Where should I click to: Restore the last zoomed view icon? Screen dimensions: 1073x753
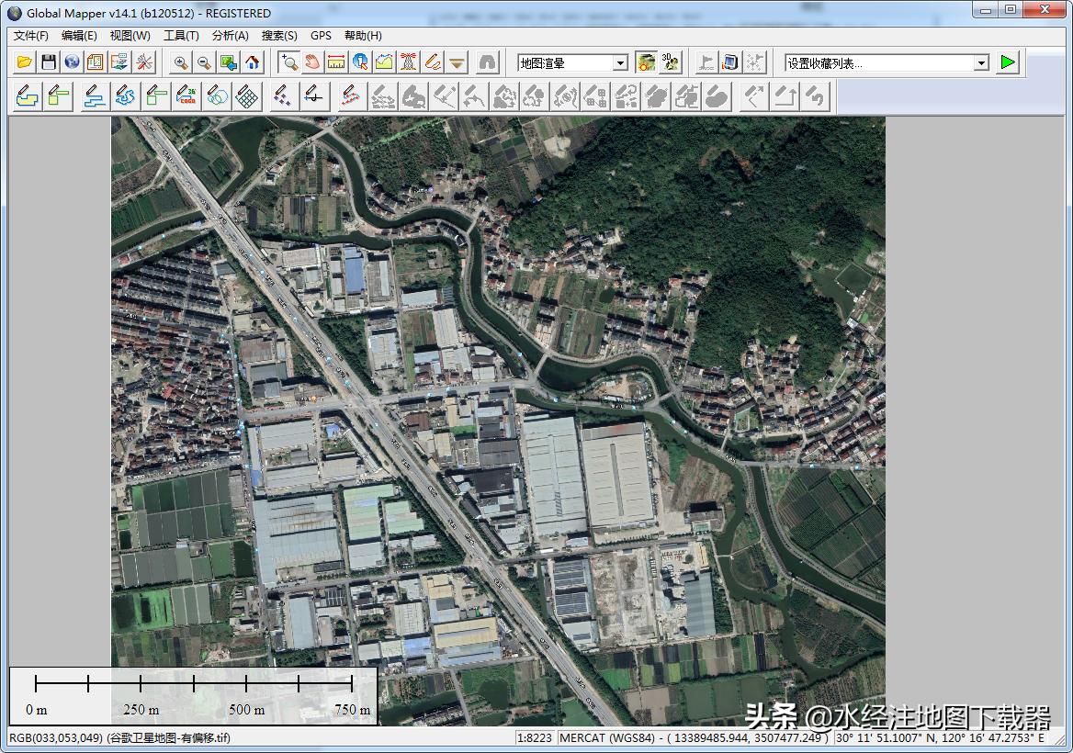coord(227,63)
